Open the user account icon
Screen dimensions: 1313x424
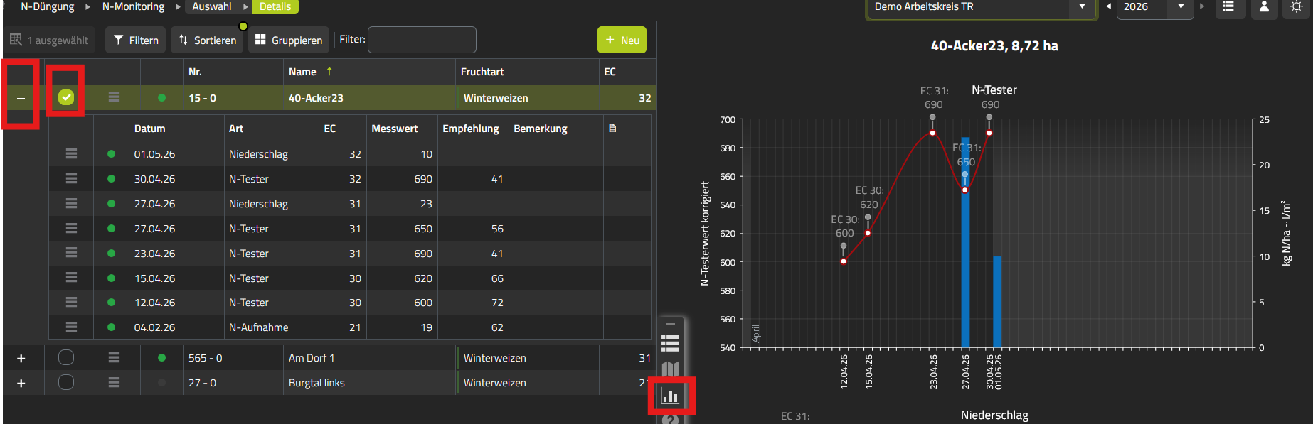pyautogui.click(x=1264, y=6)
